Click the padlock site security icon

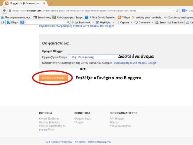coord(10,11)
